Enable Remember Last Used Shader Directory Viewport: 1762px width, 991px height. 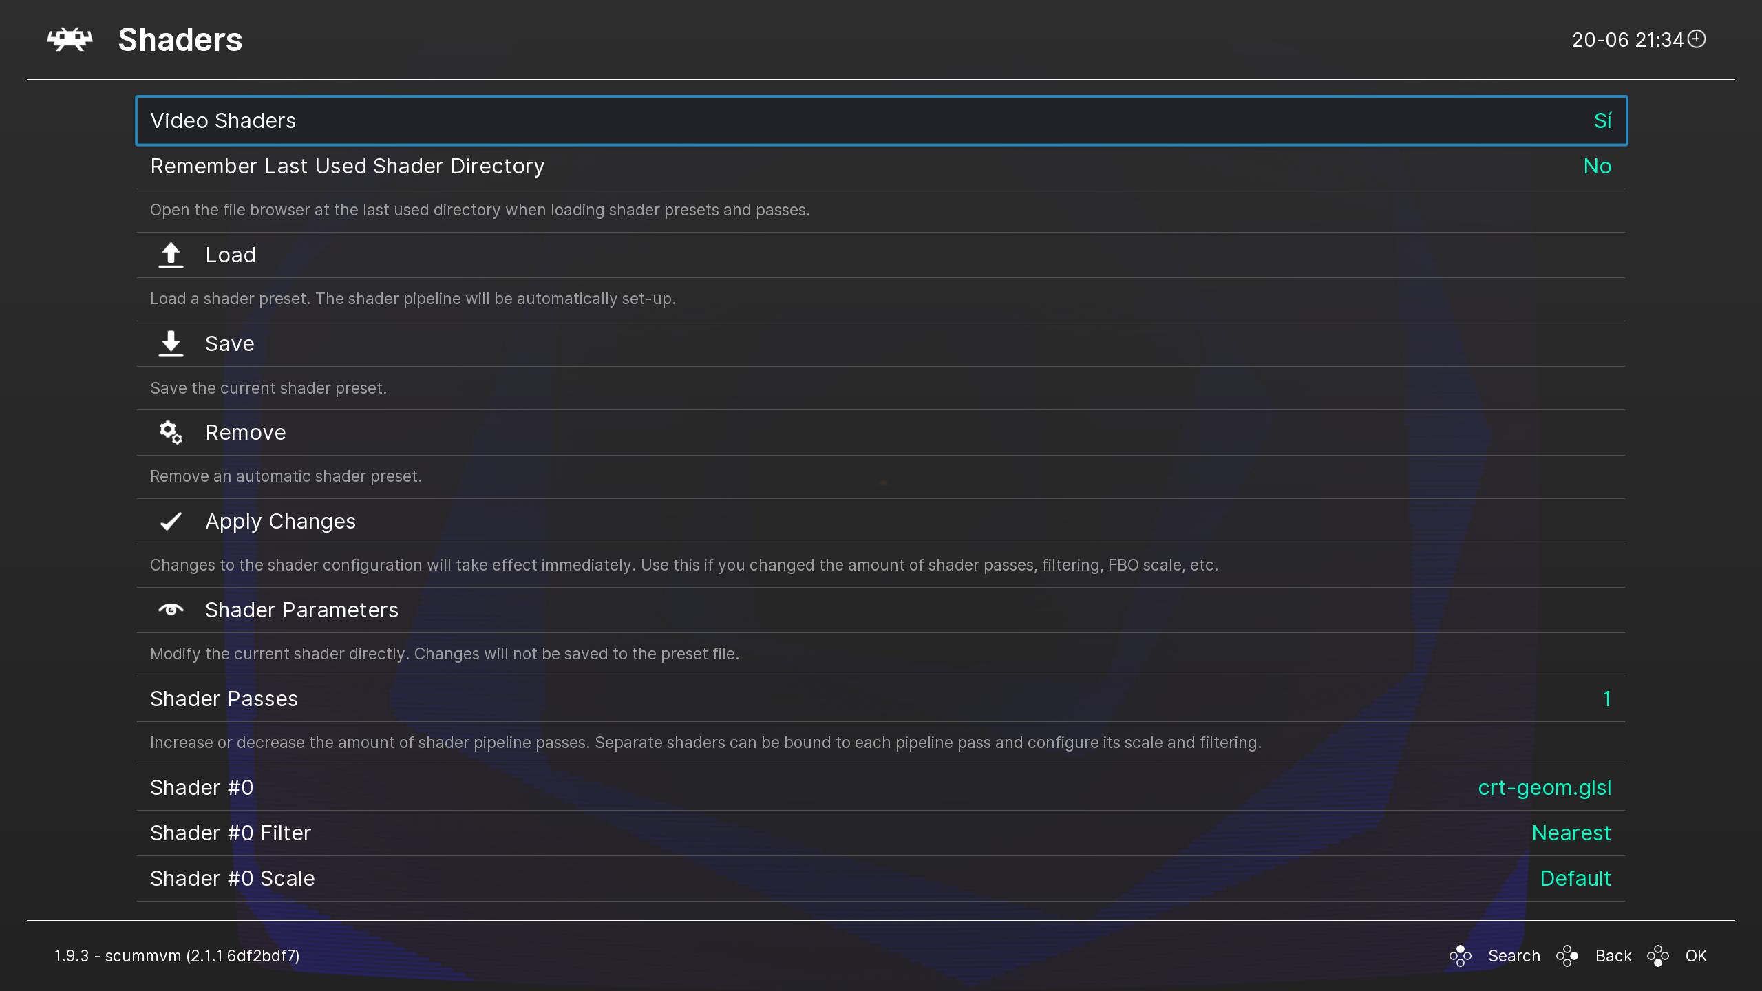881,166
